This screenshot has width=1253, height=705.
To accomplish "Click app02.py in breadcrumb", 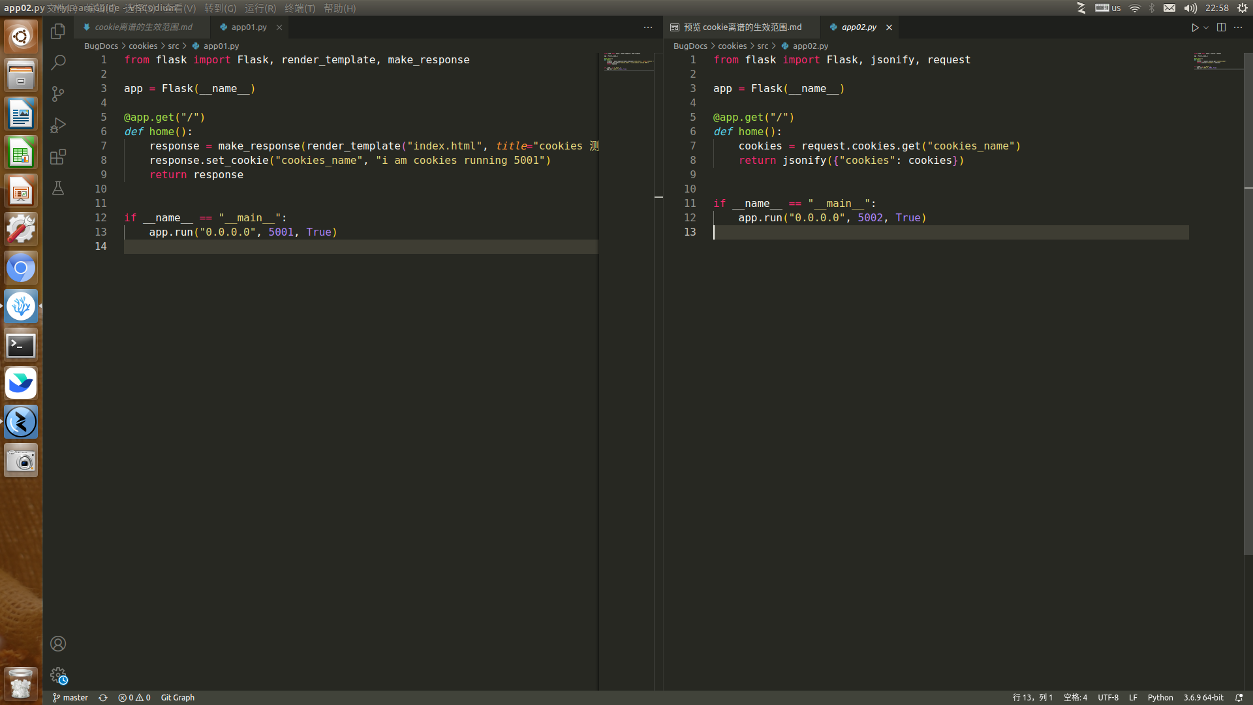I will tap(811, 46).
